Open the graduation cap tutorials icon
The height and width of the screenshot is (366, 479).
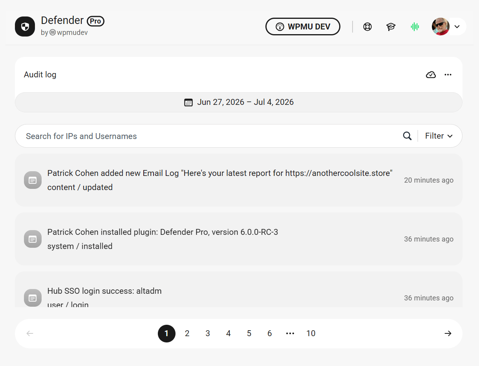[x=391, y=27]
